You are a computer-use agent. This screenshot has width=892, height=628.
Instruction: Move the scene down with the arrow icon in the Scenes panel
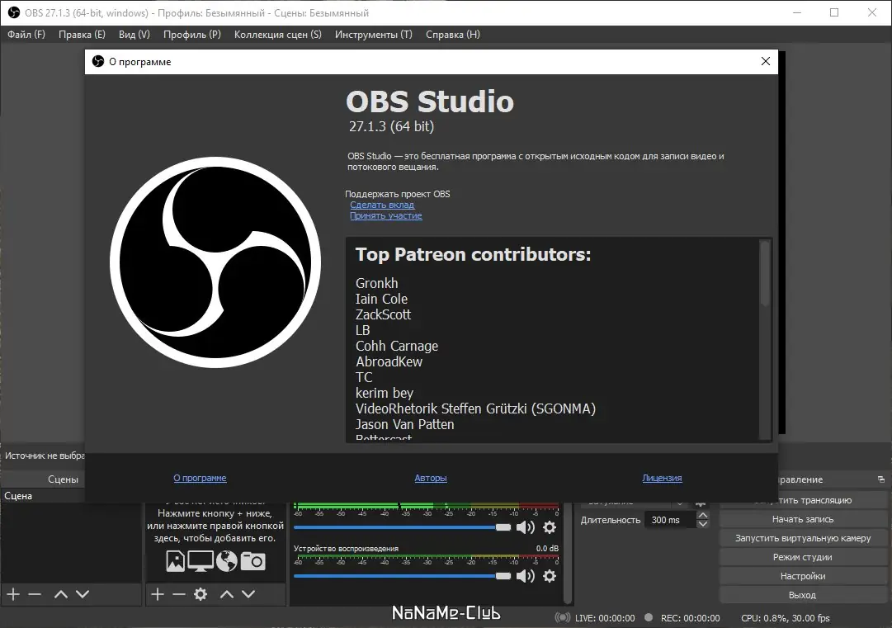[x=83, y=594]
